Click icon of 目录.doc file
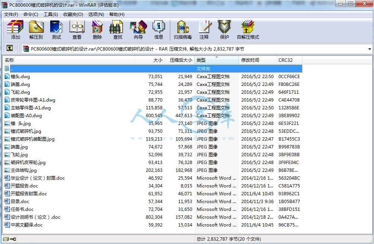Image resolution: width=374 pixels, height=244 pixels. point(7,201)
